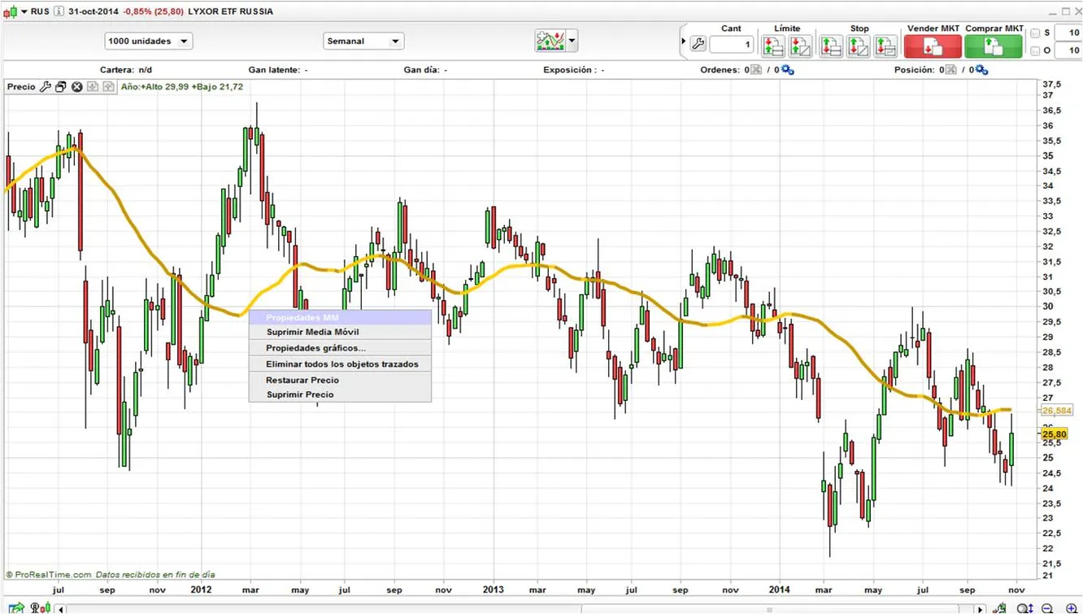This screenshot has width=1083, height=614.
Task: Open the indicators chart icon in toolbar
Action: coord(550,41)
